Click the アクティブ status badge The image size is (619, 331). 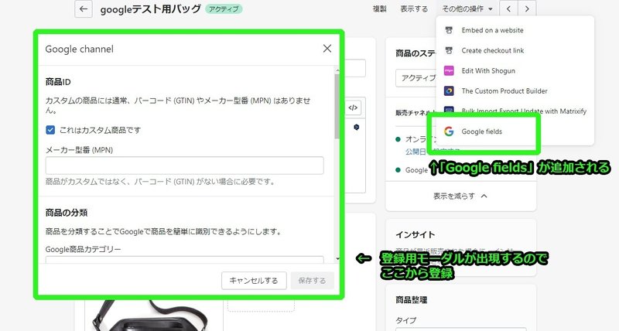pyautogui.click(x=224, y=9)
